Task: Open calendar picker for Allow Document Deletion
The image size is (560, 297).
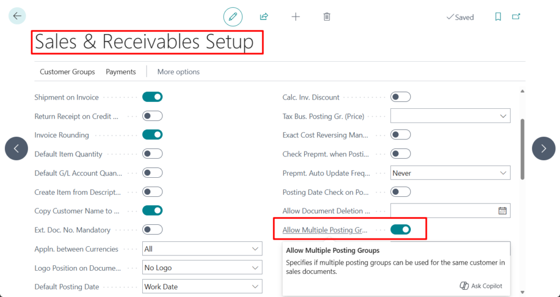Action: tap(503, 211)
